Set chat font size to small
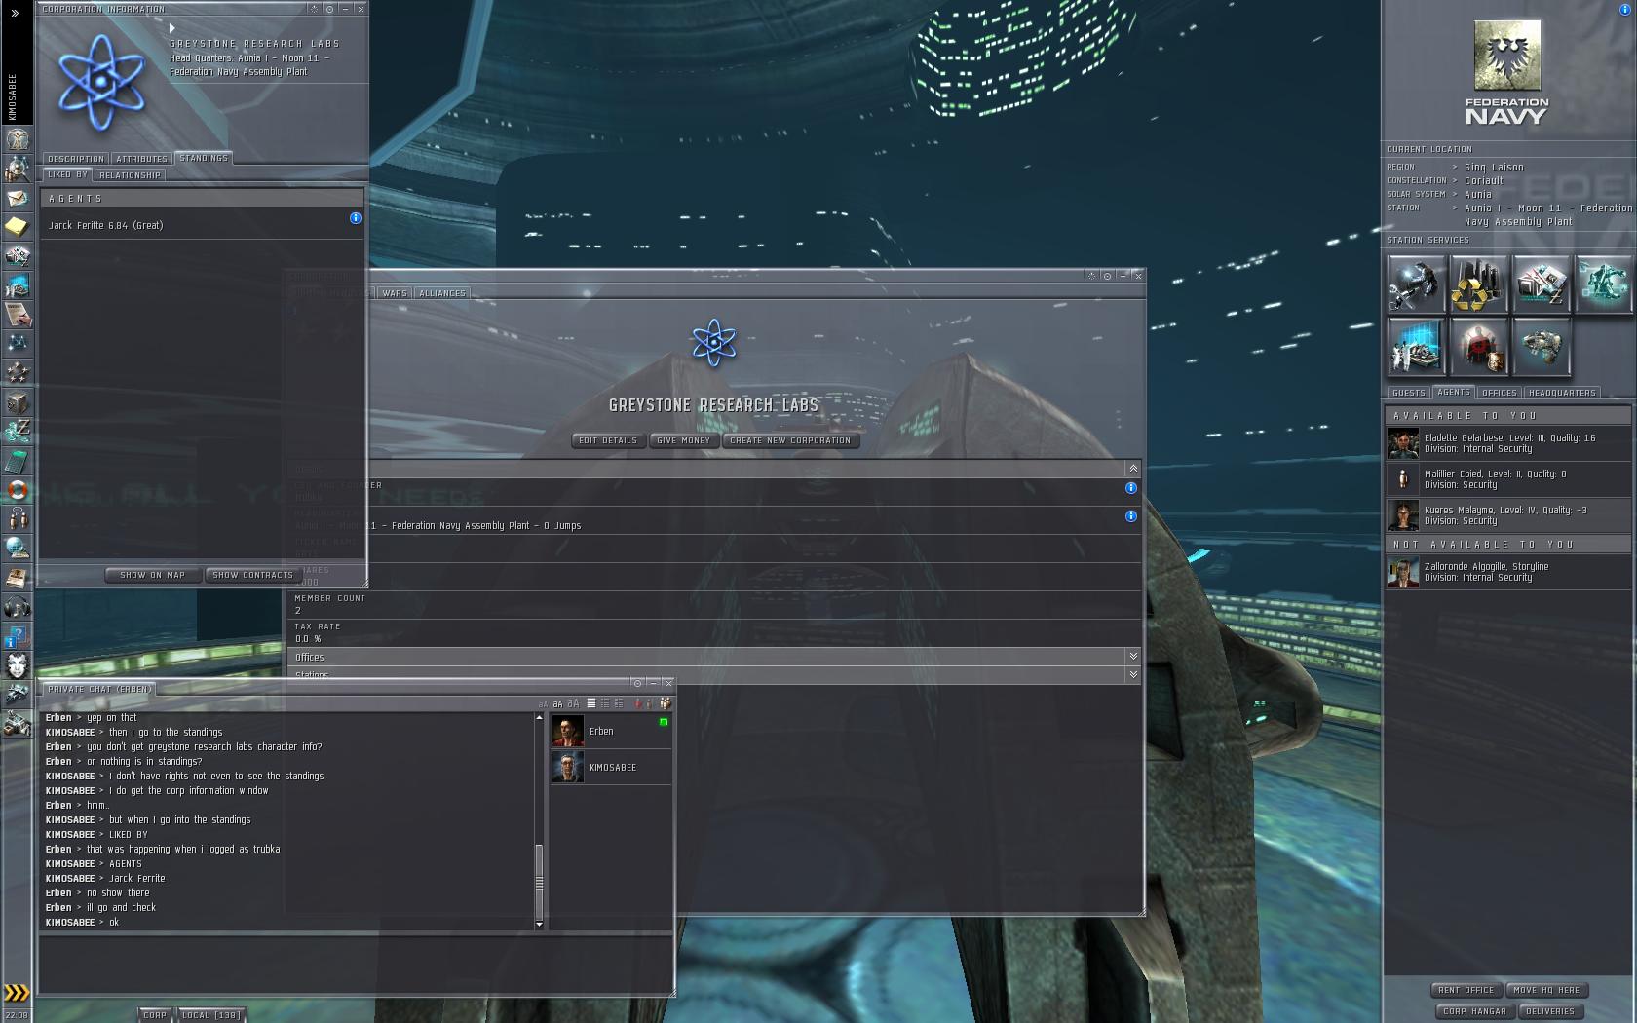This screenshot has width=1637, height=1023. (543, 704)
